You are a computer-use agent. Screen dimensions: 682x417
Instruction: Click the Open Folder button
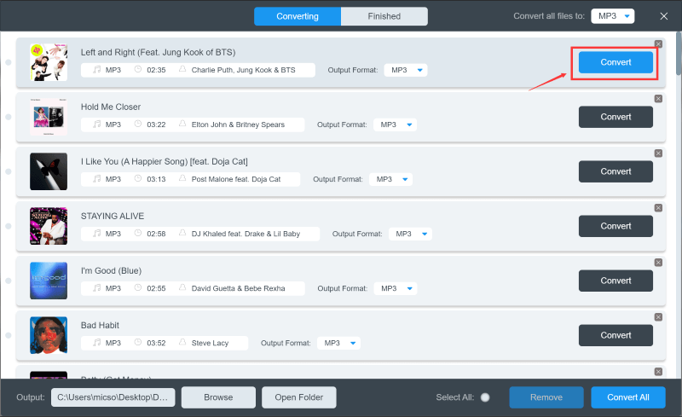click(x=299, y=397)
